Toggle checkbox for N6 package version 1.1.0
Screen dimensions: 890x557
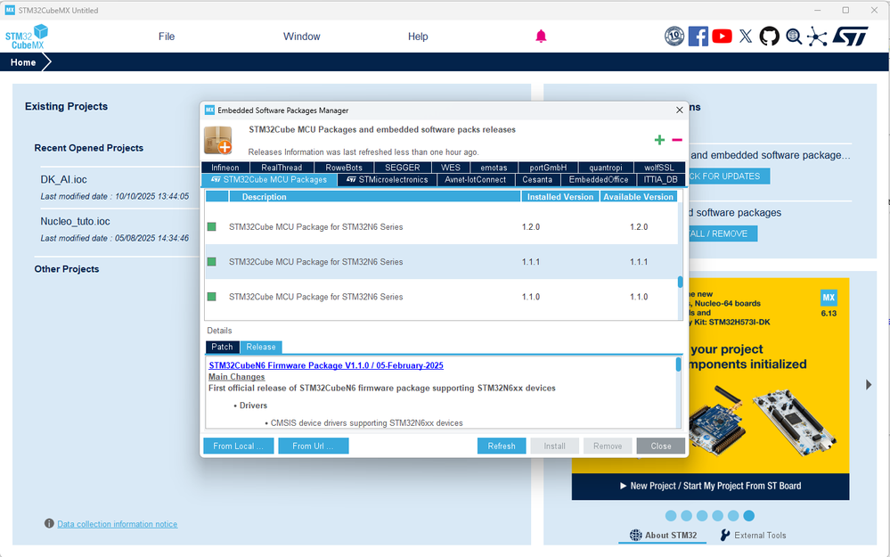coord(212,297)
